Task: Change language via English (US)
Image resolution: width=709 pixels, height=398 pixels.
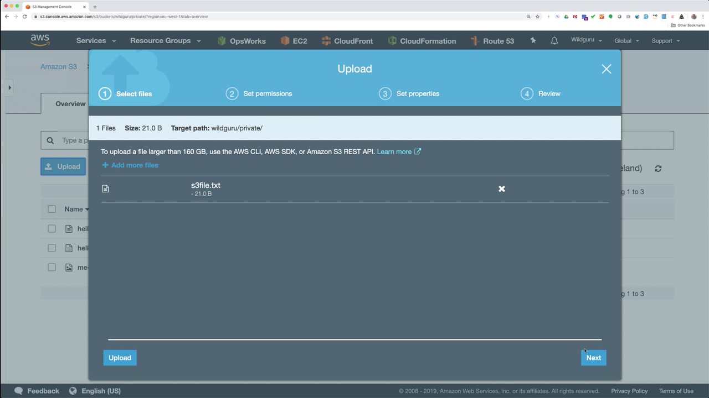Action: click(95, 391)
